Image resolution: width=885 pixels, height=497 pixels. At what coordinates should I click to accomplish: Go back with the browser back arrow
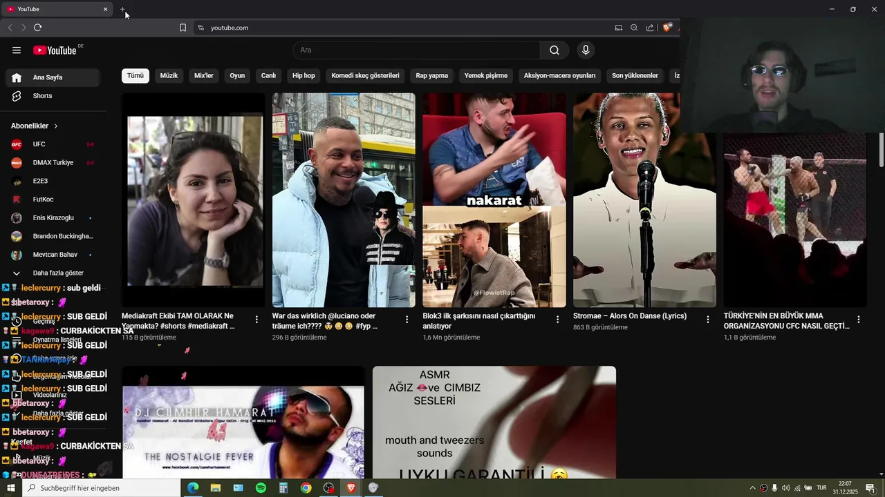click(x=10, y=28)
